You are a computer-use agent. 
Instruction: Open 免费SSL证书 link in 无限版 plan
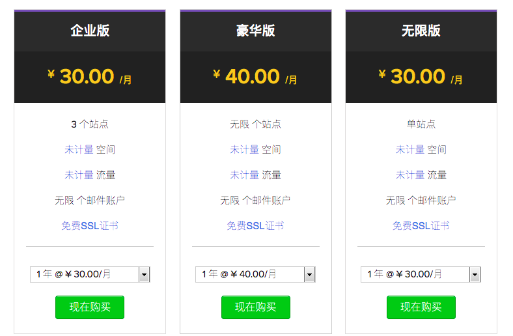(x=421, y=226)
